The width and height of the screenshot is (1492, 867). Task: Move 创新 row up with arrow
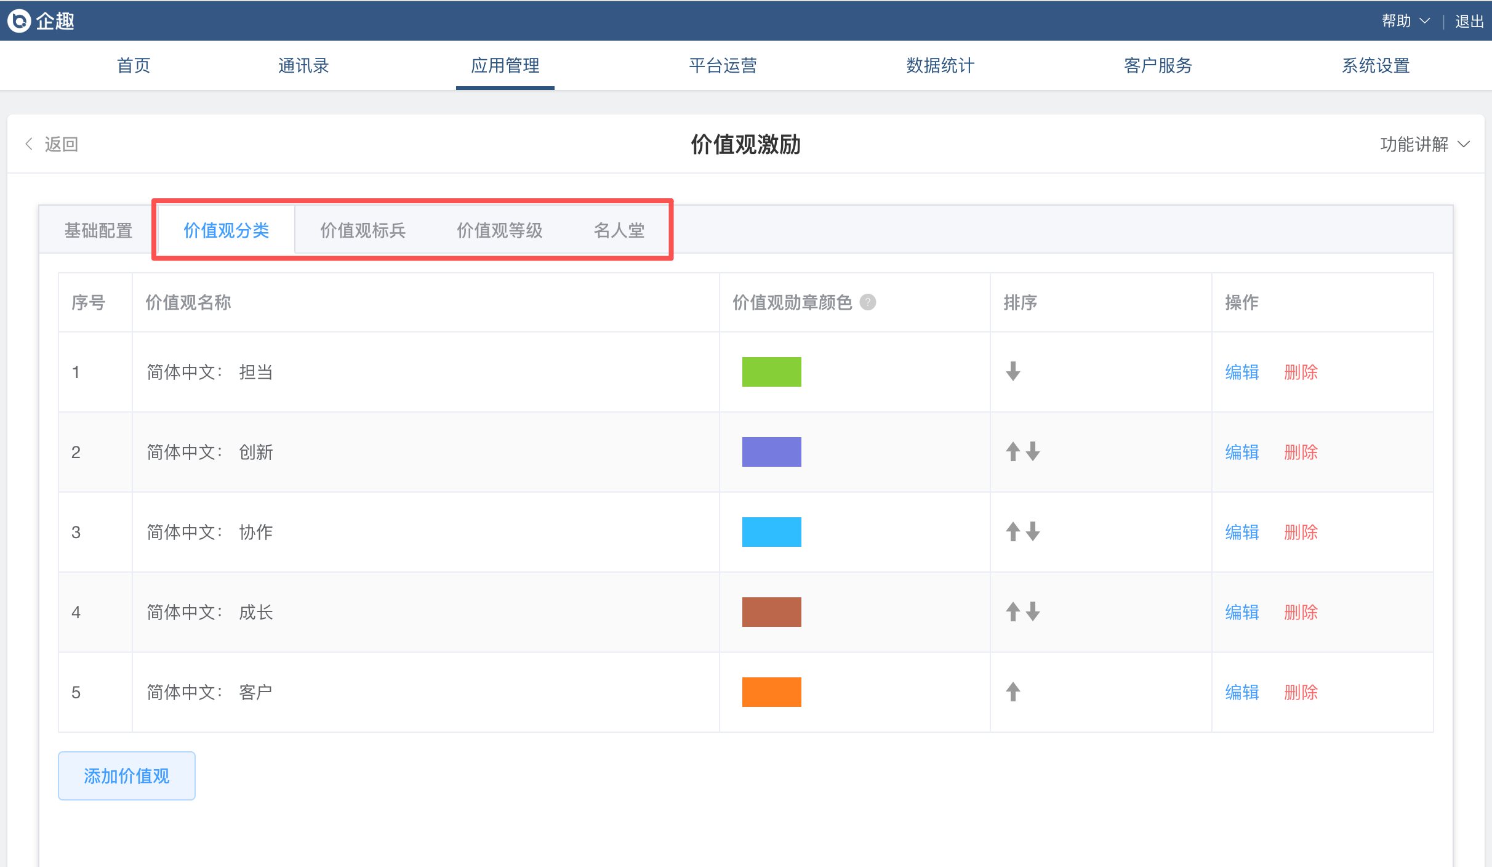[x=1013, y=451]
